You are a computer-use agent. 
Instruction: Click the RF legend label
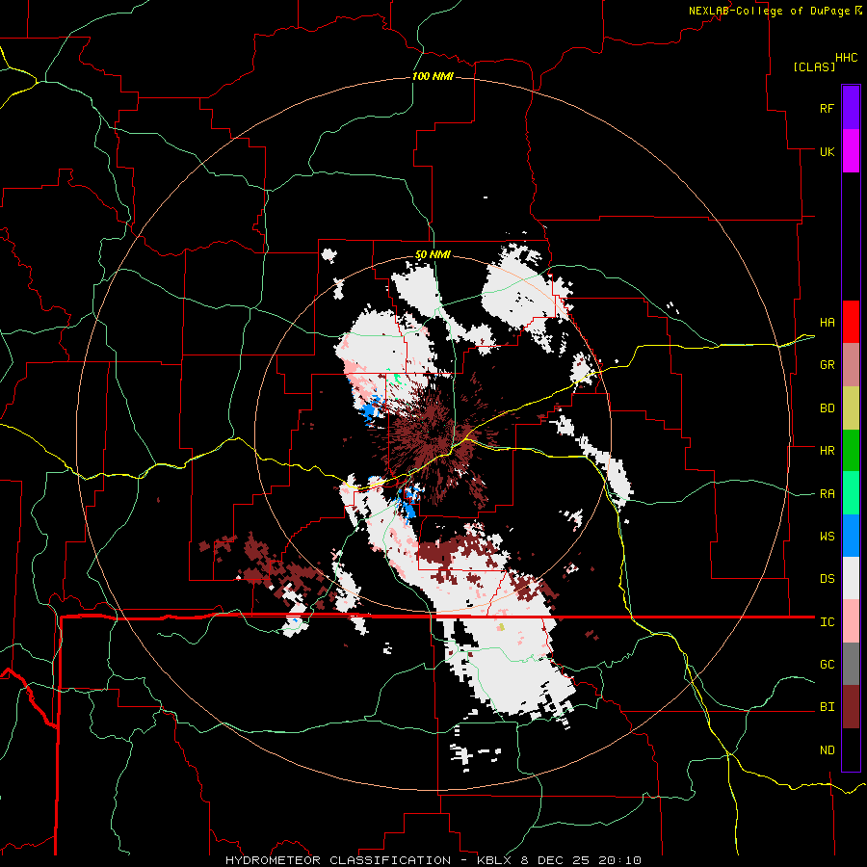[827, 108]
